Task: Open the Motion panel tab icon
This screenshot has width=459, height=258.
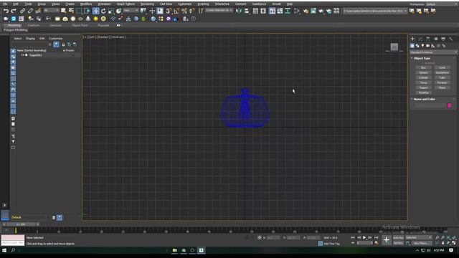Action: [435, 39]
